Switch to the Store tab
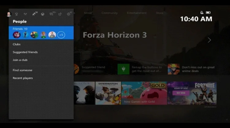This screenshot has width=230, height=128. (159, 13)
